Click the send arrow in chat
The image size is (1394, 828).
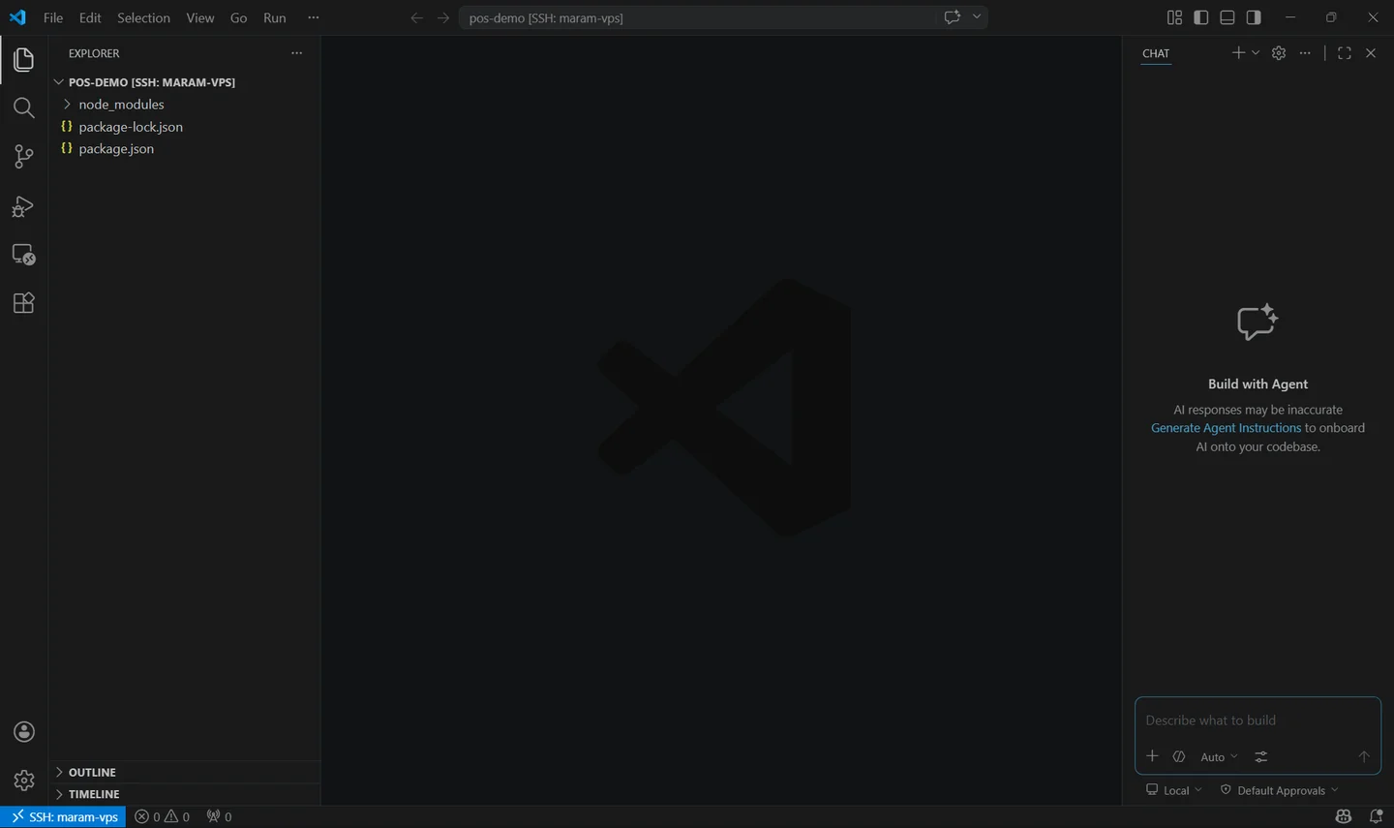1364,756
